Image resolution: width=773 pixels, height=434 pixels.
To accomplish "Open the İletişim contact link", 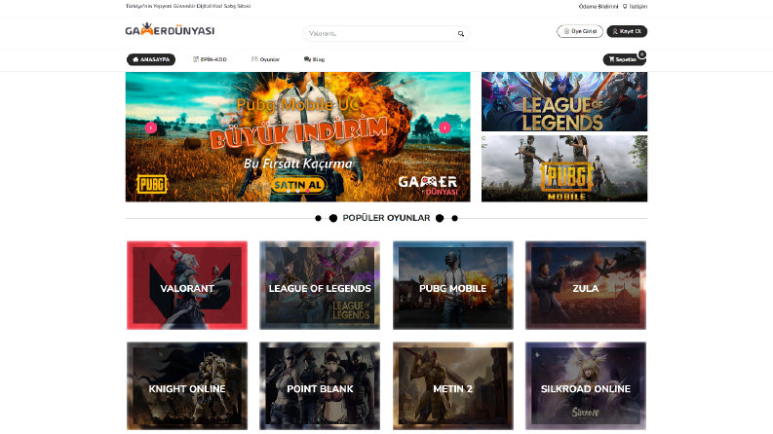I will 635,7.
